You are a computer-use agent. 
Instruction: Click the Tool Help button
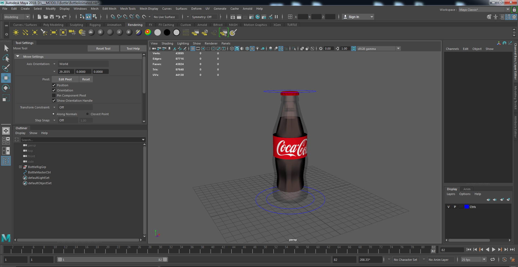point(133,49)
